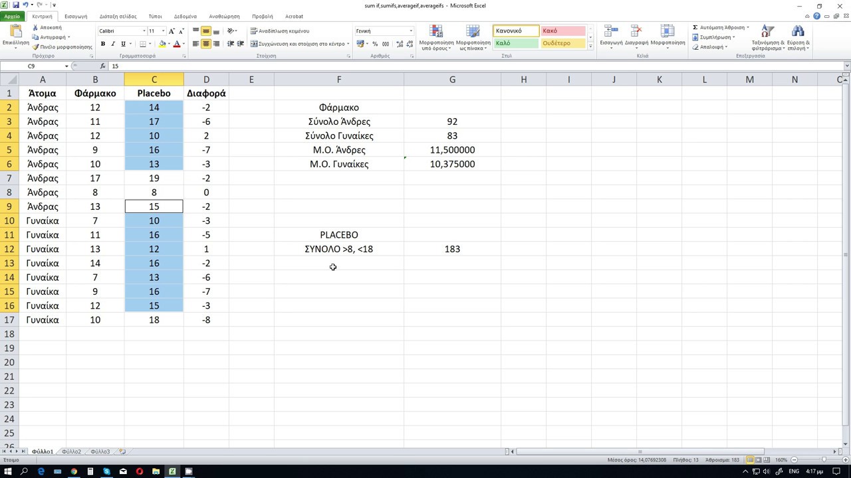Viewport: 851px width, 478px height.
Task: Click Decrease Indent icon
Action: pos(231,44)
